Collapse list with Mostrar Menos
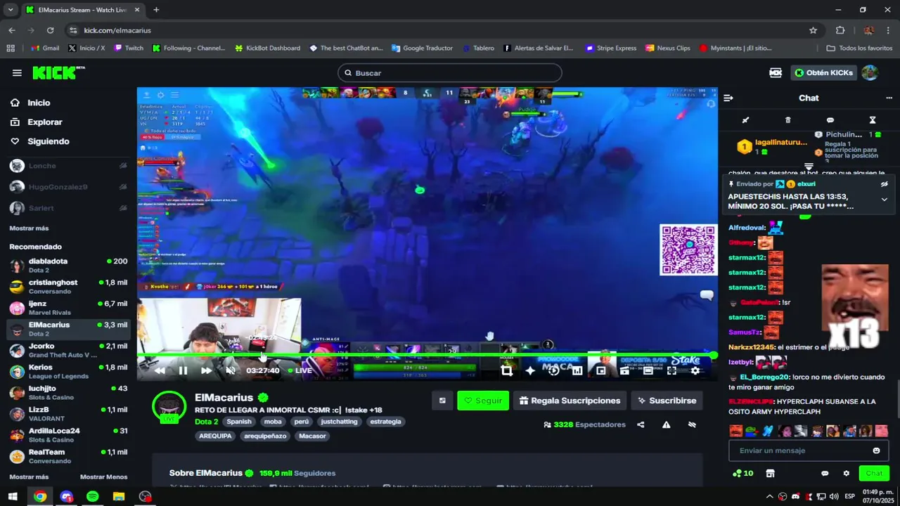 (103, 477)
